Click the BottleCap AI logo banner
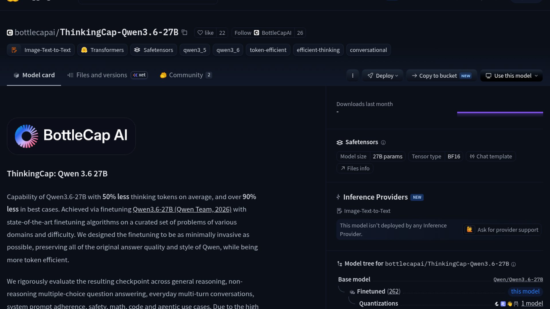550x309 pixels. tap(71, 136)
